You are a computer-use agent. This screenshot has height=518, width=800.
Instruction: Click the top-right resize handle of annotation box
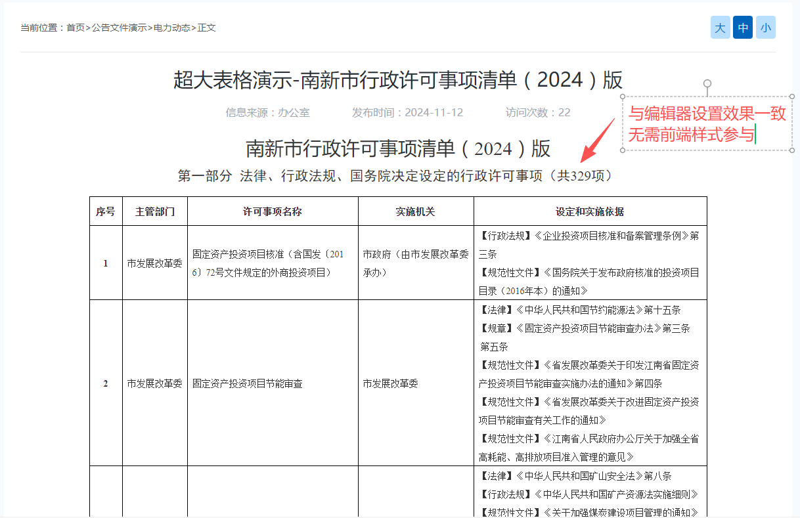click(x=793, y=98)
